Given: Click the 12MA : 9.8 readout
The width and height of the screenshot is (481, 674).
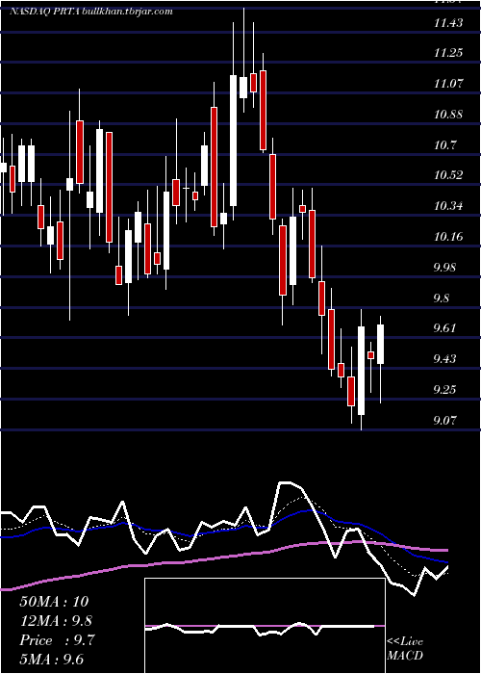Looking at the screenshot, I should pos(56,621).
